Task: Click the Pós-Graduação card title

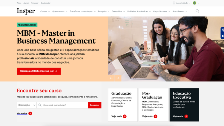Action: [x=152, y=95]
